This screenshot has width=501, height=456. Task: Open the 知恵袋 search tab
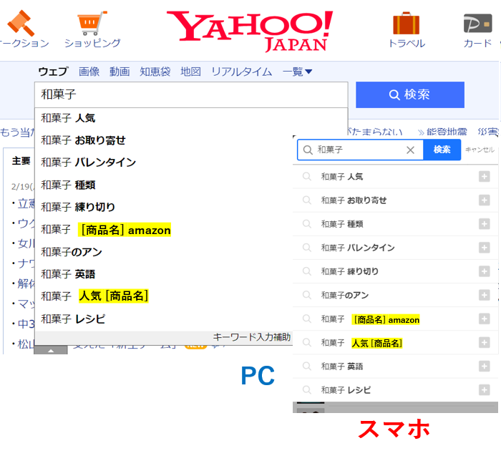[155, 72]
